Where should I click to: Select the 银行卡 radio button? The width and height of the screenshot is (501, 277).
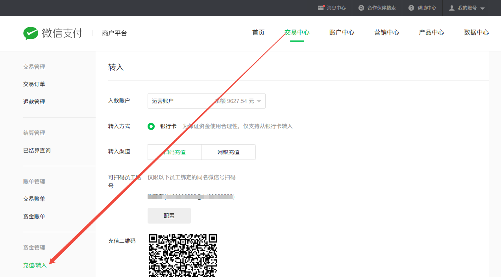151,127
